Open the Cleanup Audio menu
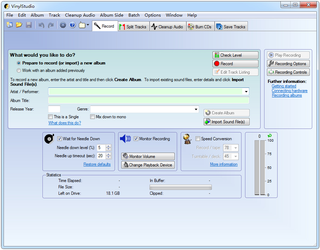Image resolution: width=320 pixels, height=250 pixels. tap(80, 15)
